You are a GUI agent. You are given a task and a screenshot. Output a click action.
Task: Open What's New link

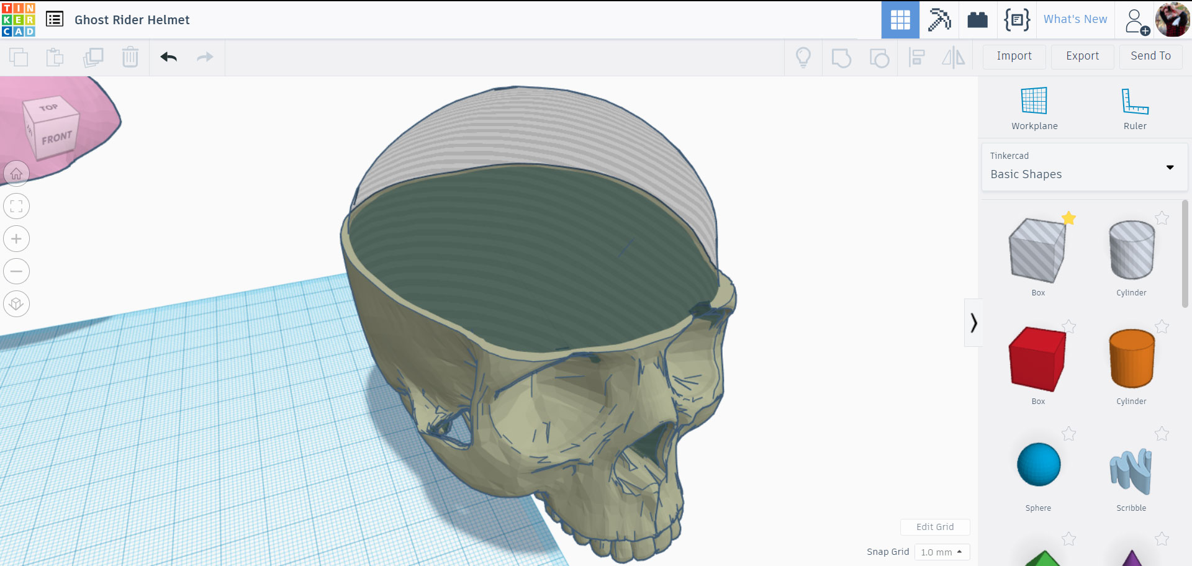point(1075,19)
